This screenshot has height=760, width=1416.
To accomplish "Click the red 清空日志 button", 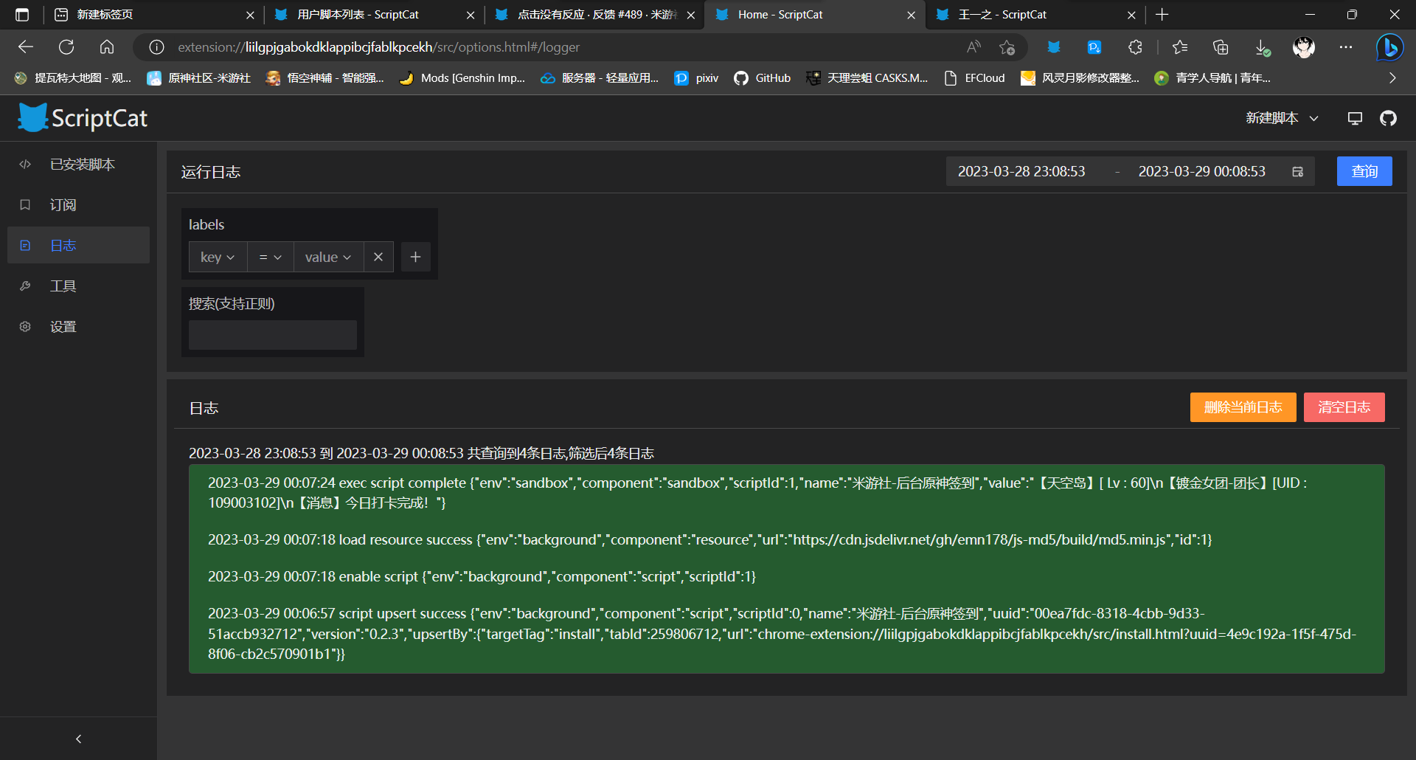I will pos(1344,407).
